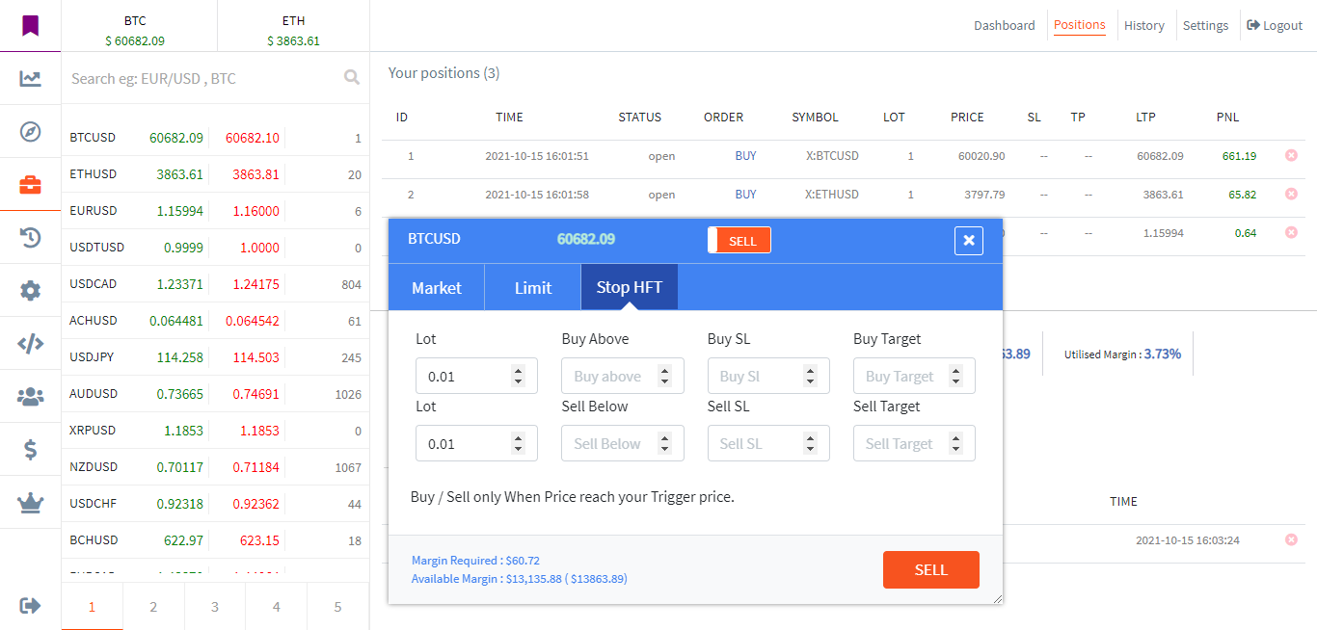Switch to the Market order tab
Image resolution: width=1317 pixels, height=630 pixels.
point(437,288)
